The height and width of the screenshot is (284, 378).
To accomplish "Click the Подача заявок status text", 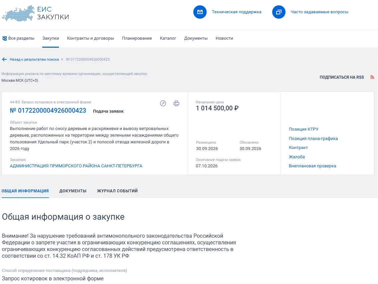I will pos(108,111).
